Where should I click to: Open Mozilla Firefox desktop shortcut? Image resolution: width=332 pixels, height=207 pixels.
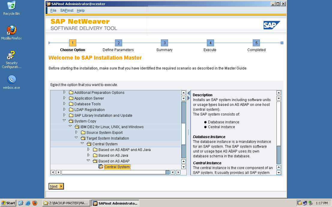(x=11, y=33)
